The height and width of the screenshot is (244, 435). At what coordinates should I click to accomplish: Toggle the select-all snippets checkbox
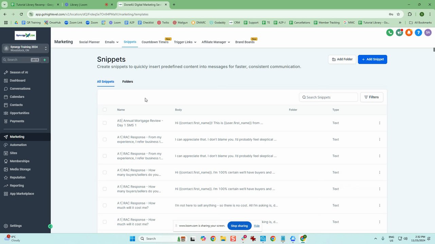pos(105,109)
